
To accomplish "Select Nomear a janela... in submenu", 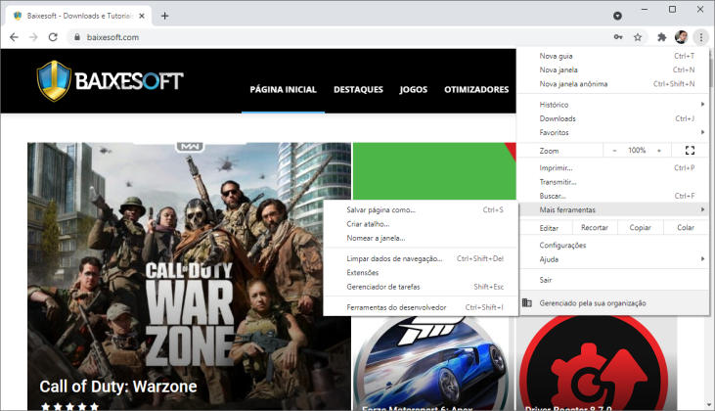I will (x=421, y=238).
